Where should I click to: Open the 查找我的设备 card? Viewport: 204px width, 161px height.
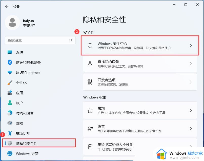coord(140,64)
